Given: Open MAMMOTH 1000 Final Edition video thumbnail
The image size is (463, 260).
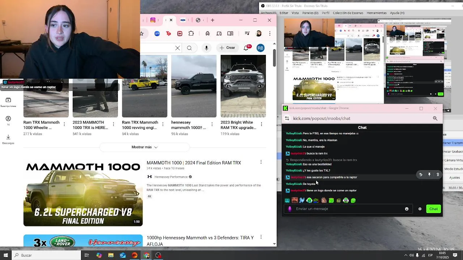Looking at the screenshot, I should (83, 193).
